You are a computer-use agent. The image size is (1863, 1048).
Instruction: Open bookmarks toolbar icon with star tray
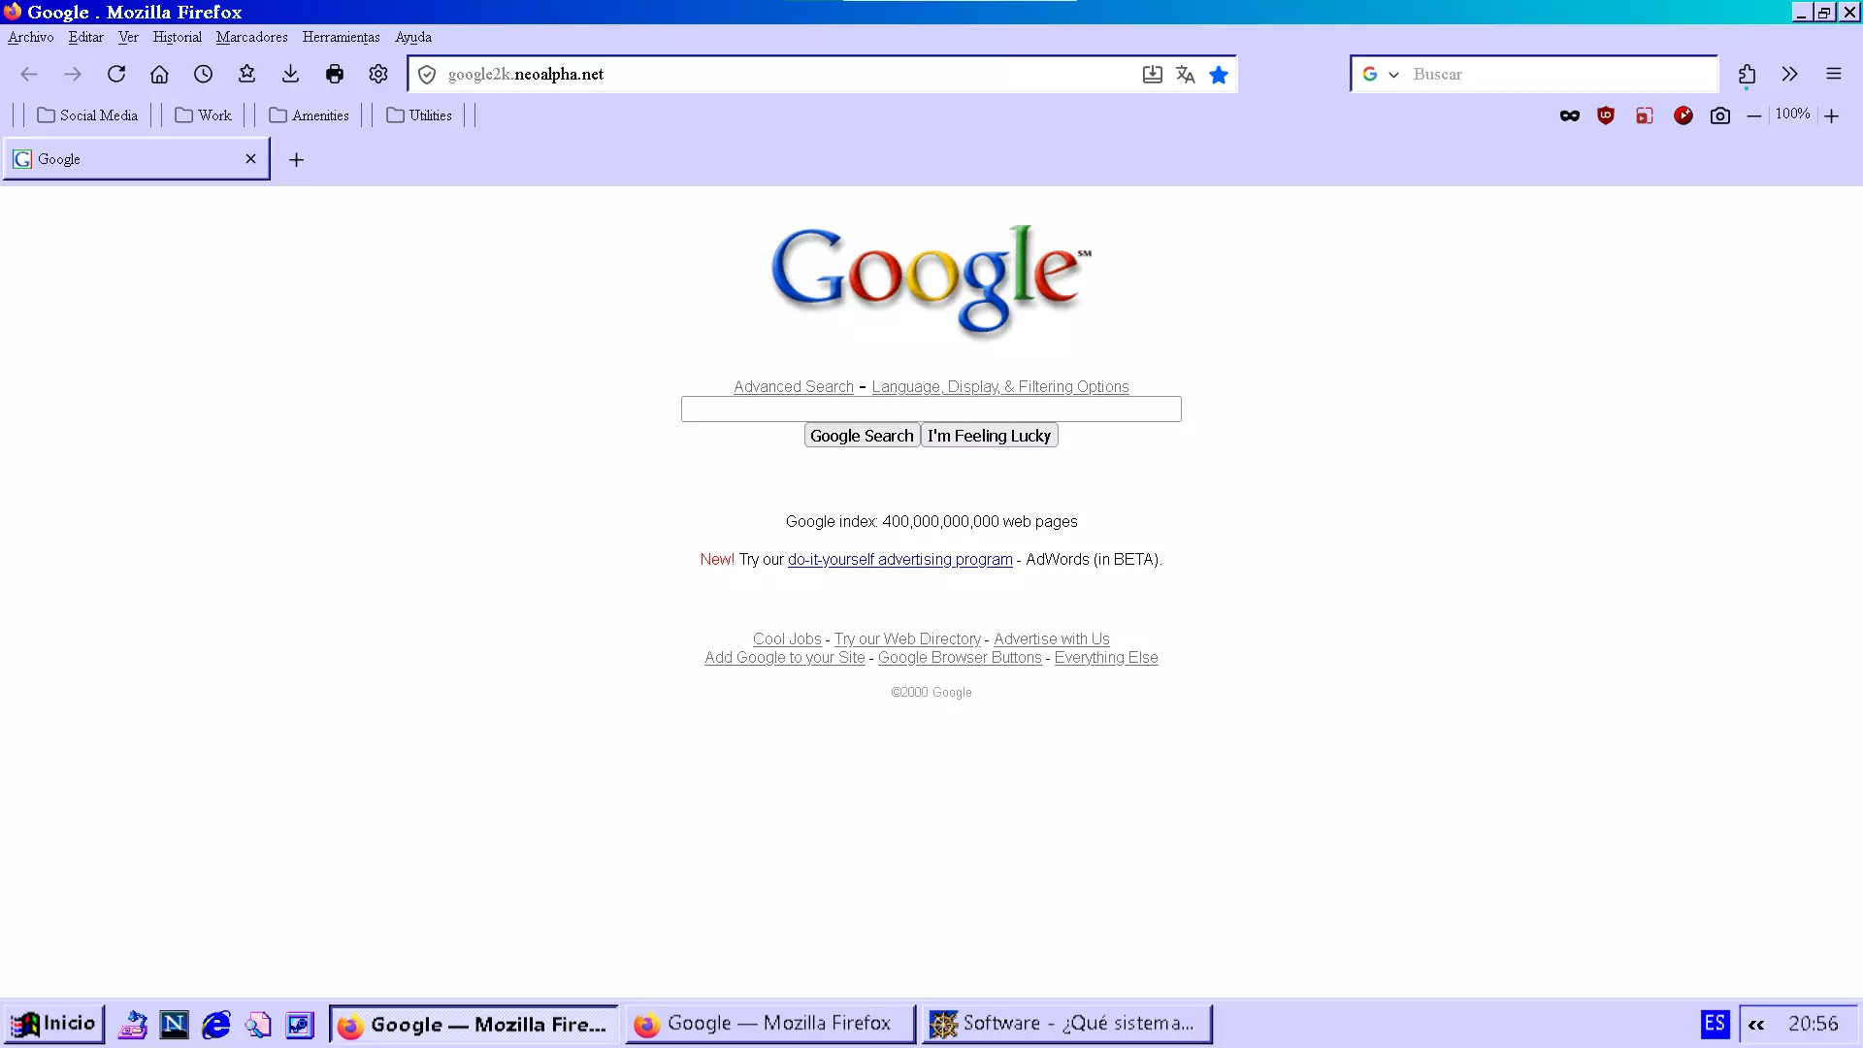pyautogui.click(x=246, y=74)
